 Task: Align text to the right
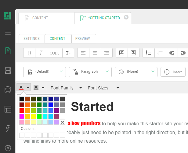click(x=107, y=53)
